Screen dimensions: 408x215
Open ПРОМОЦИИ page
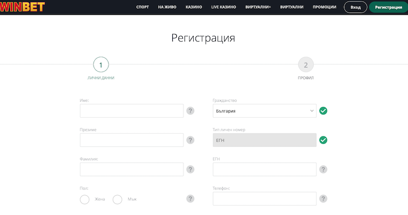tap(324, 7)
